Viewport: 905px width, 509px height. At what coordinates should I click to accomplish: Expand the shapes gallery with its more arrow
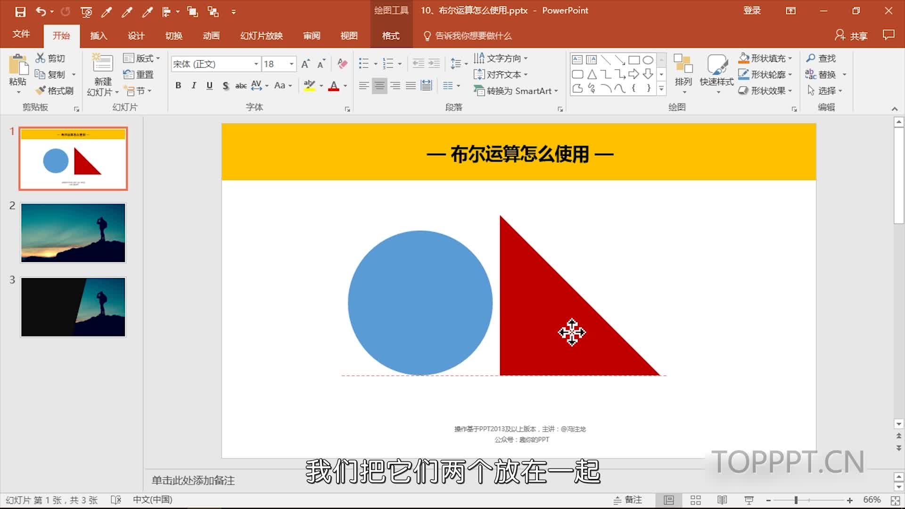[x=661, y=89]
